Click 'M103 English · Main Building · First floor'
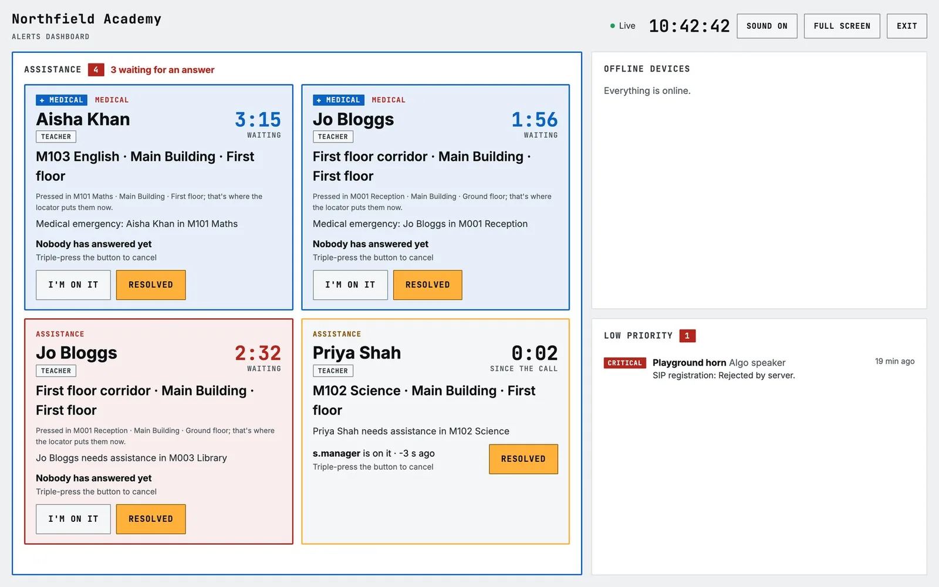Image resolution: width=939 pixels, height=587 pixels. 145,166
